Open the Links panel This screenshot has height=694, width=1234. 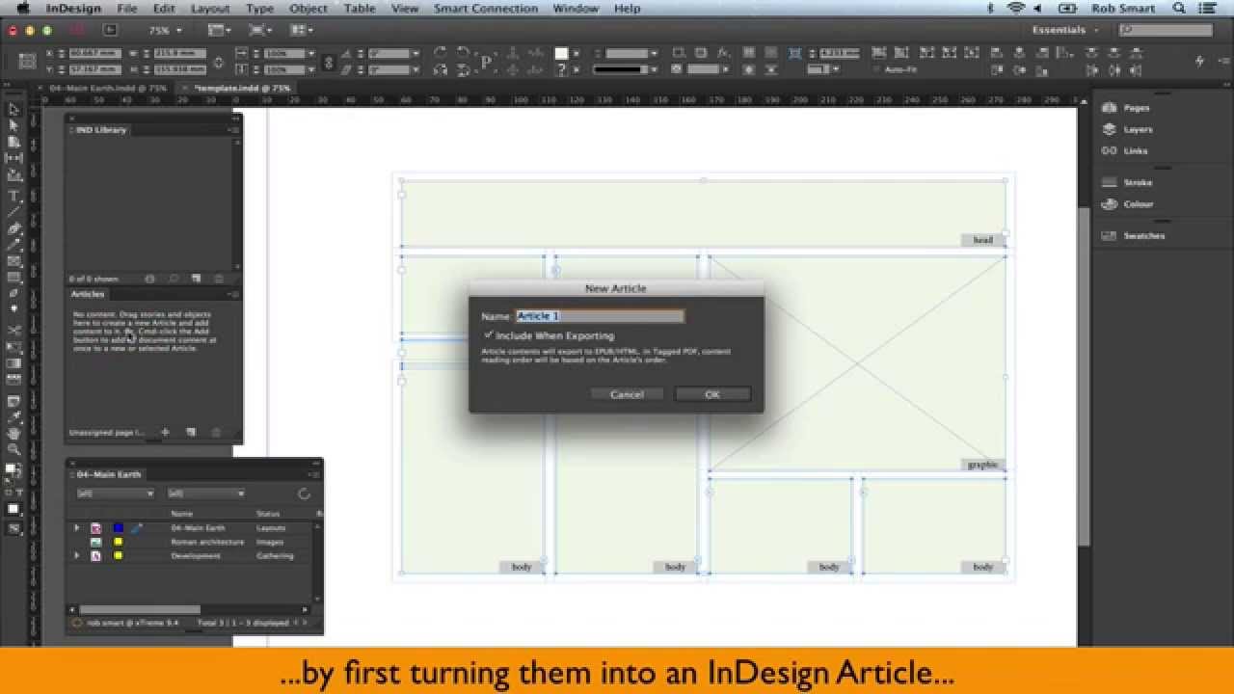tap(1136, 150)
